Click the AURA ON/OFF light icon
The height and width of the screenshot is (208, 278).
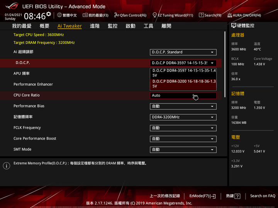[x=229, y=15]
